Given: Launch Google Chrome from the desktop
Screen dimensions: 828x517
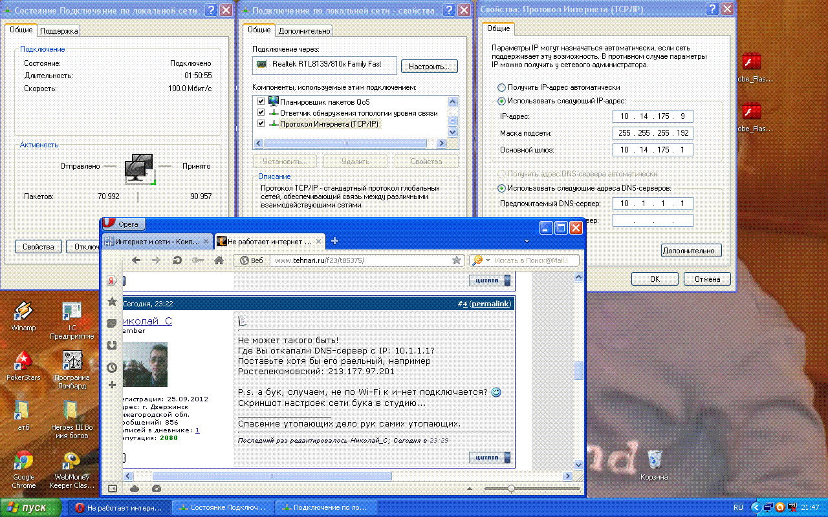Looking at the screenshot, I should coord(24,469).
